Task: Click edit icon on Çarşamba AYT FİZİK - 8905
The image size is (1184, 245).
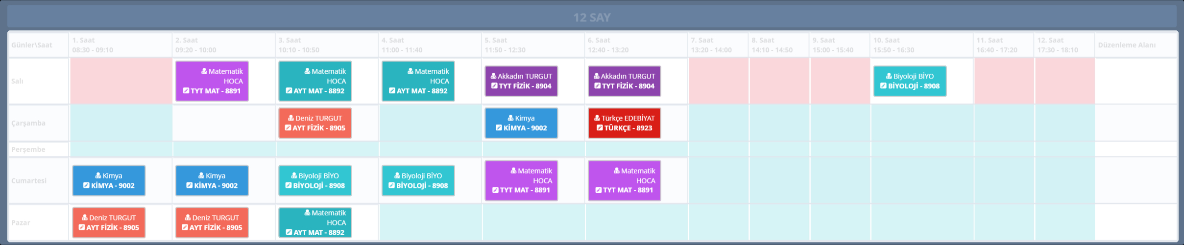Action: coord(288,128)
